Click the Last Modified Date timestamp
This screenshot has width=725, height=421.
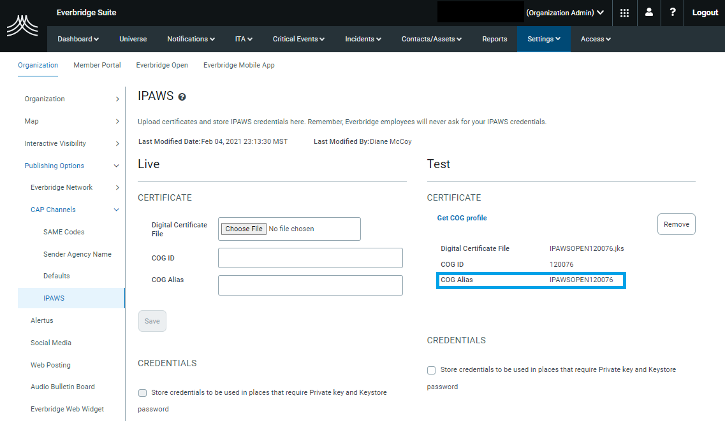point(244,142)
